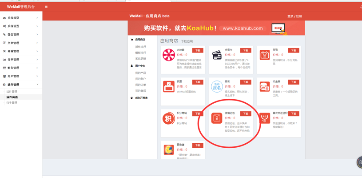Click the 文章管理 edit icon in sidebar
The image size is (362, 178).
[x=4, y=43]
